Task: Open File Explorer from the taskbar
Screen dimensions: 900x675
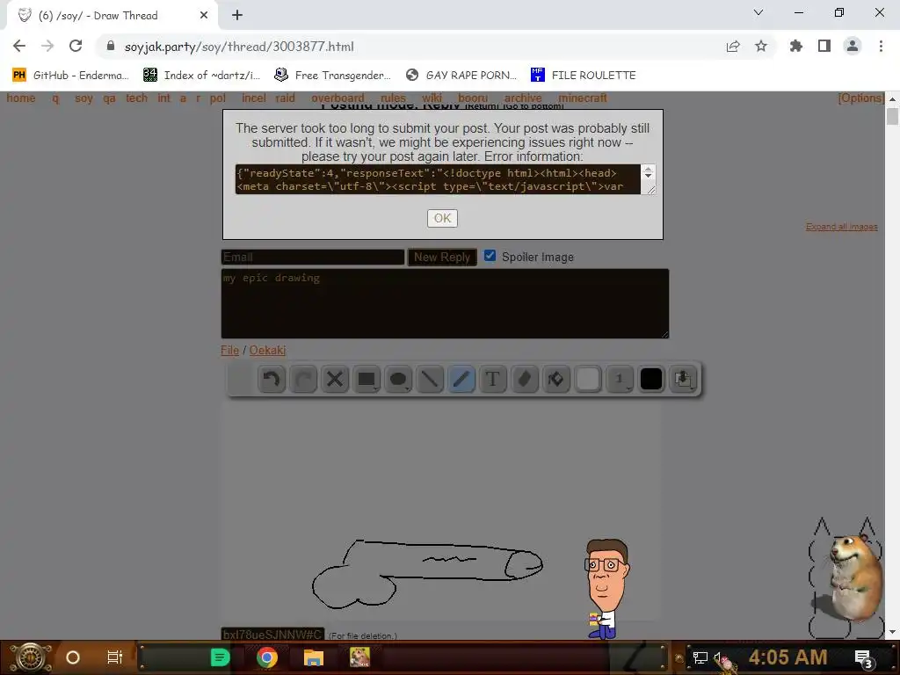Action: point(314,657)
